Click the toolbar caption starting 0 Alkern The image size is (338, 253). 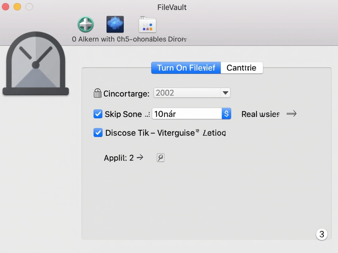129,39
